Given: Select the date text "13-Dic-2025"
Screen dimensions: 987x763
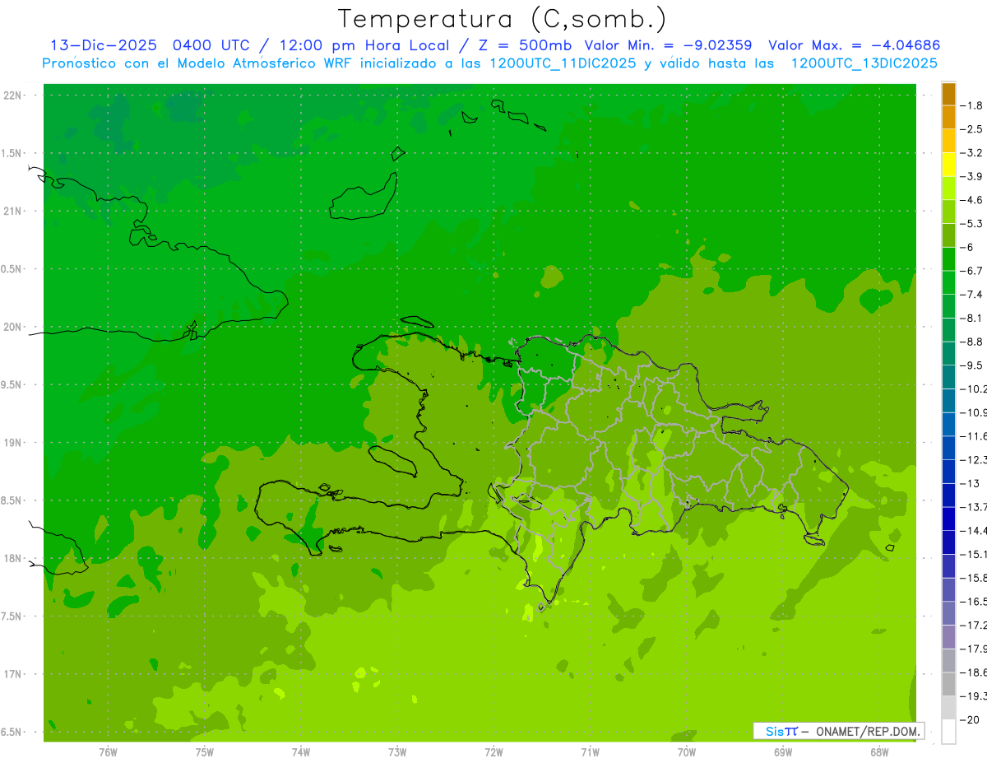Looking at the screenshot, I should coord(105,45).
